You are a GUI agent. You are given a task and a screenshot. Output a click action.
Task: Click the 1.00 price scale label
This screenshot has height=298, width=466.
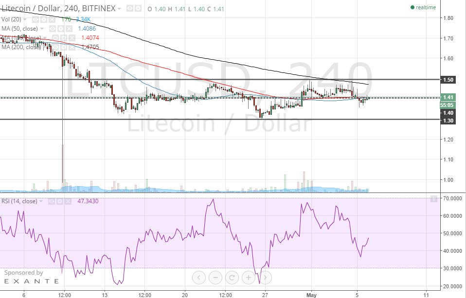[448, 180]
